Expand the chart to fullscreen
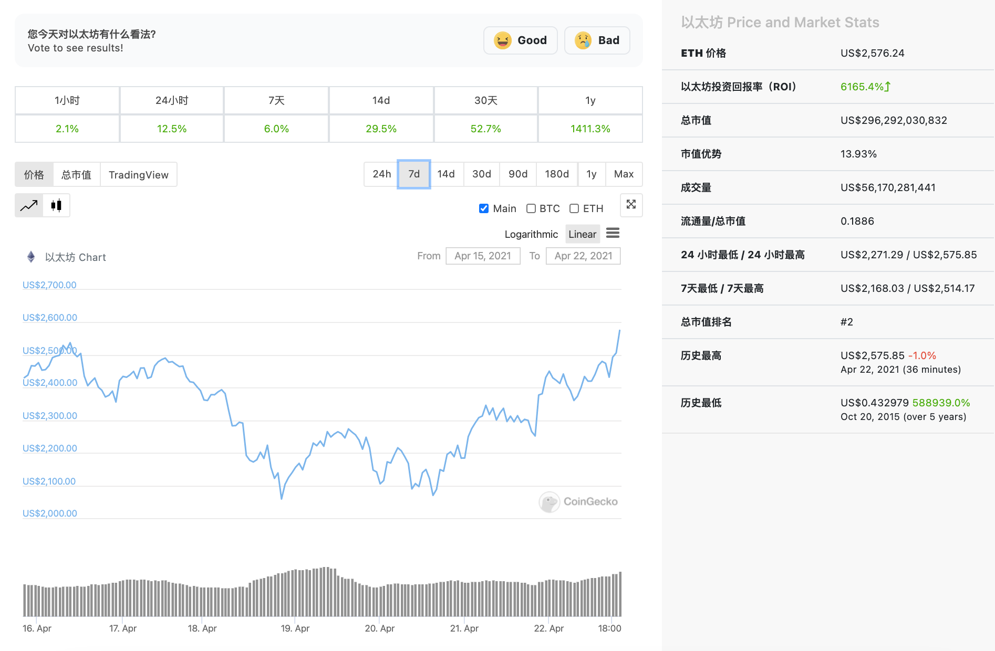 click(631, 205)
